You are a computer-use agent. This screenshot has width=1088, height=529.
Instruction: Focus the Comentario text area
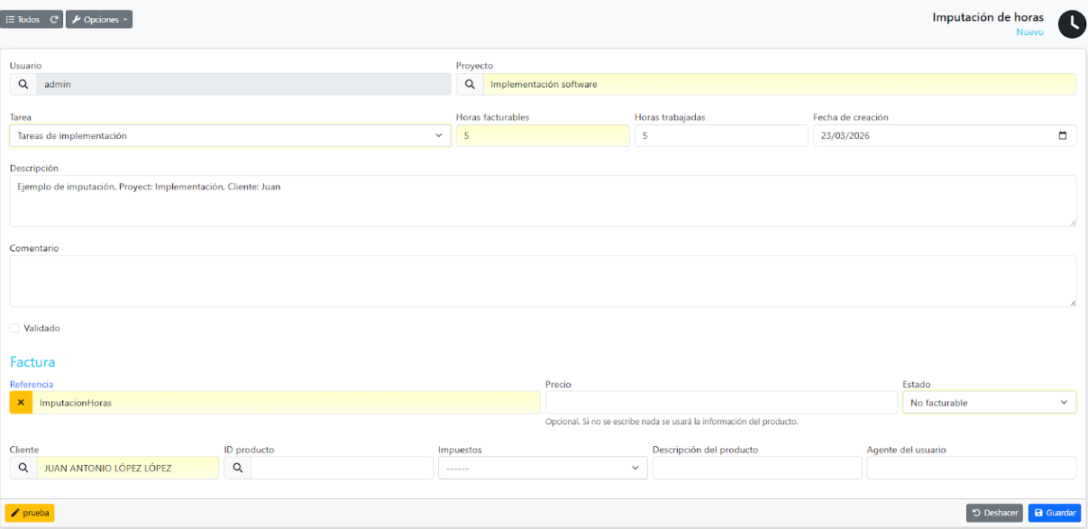[543, 281]
